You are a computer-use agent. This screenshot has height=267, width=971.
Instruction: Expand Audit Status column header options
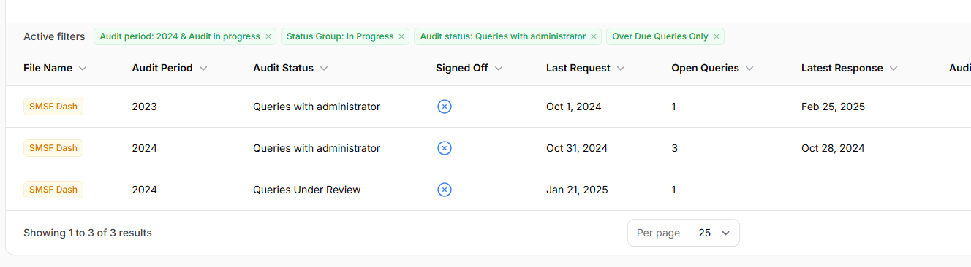pos(324,69)
